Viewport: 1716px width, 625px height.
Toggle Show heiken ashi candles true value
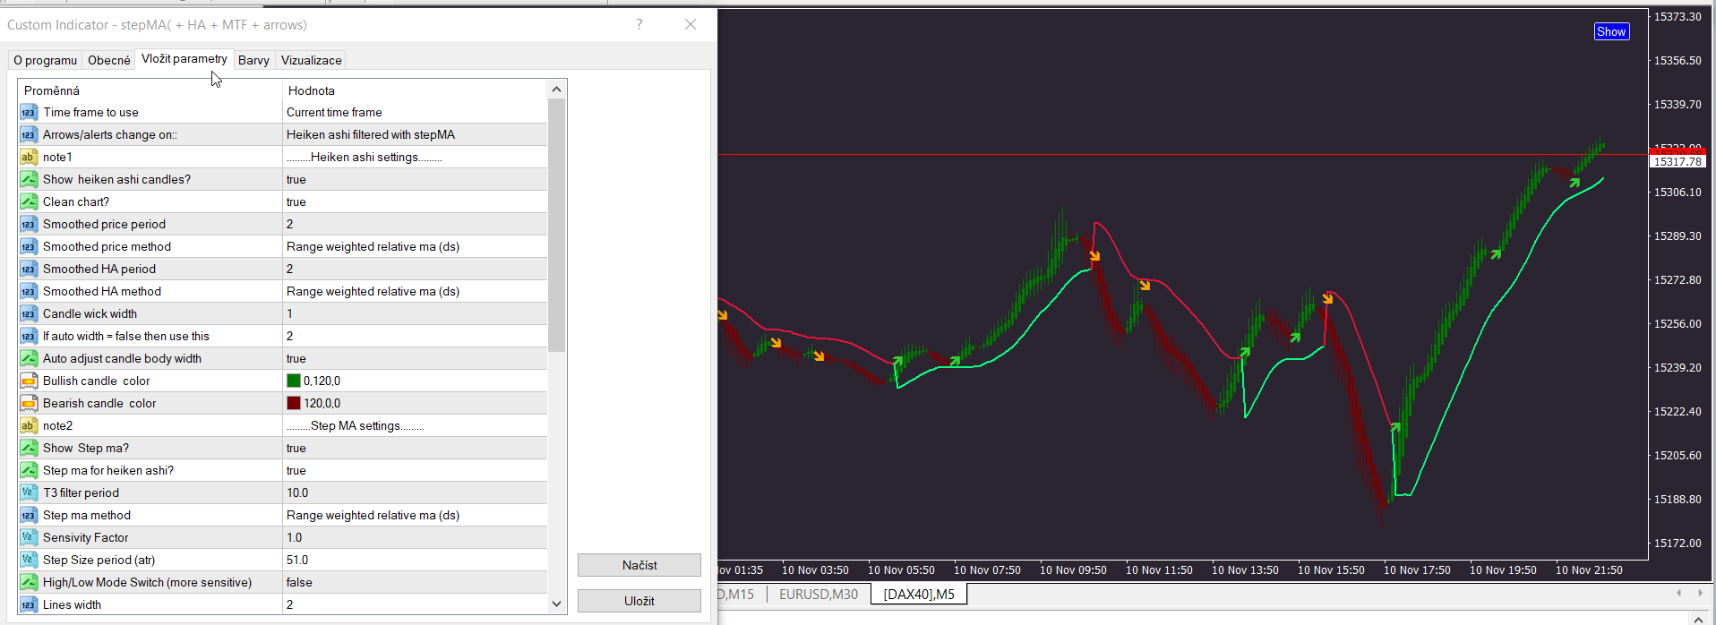point(415,179)
